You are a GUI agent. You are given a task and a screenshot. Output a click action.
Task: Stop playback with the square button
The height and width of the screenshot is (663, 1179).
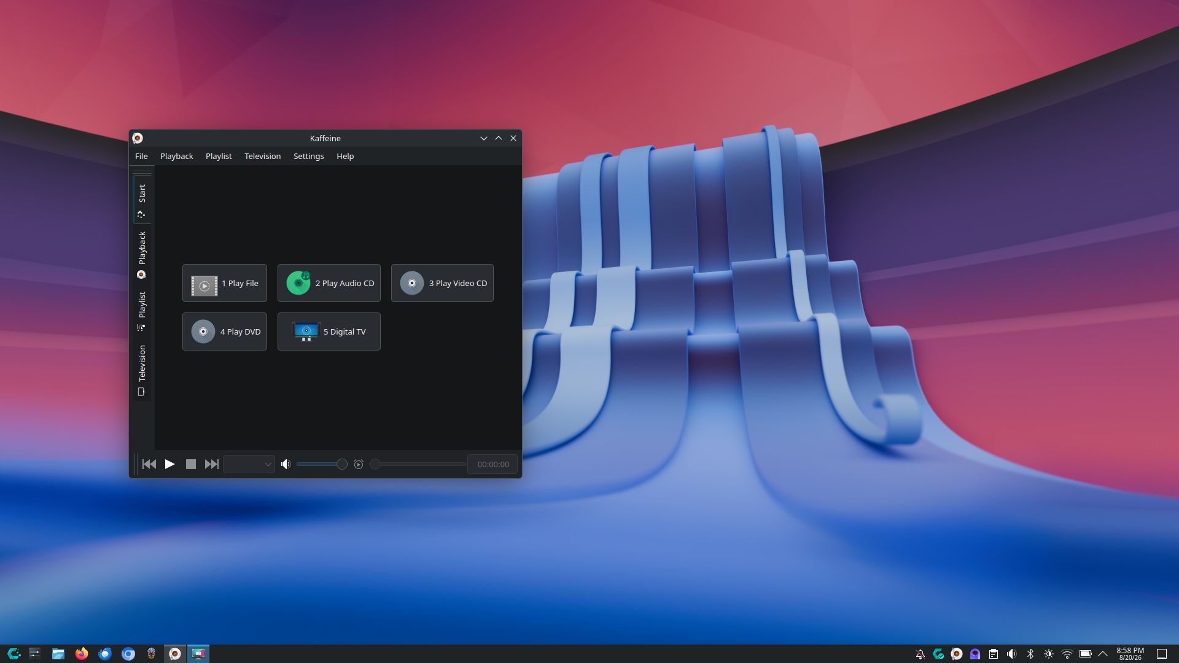pos(191,464)
